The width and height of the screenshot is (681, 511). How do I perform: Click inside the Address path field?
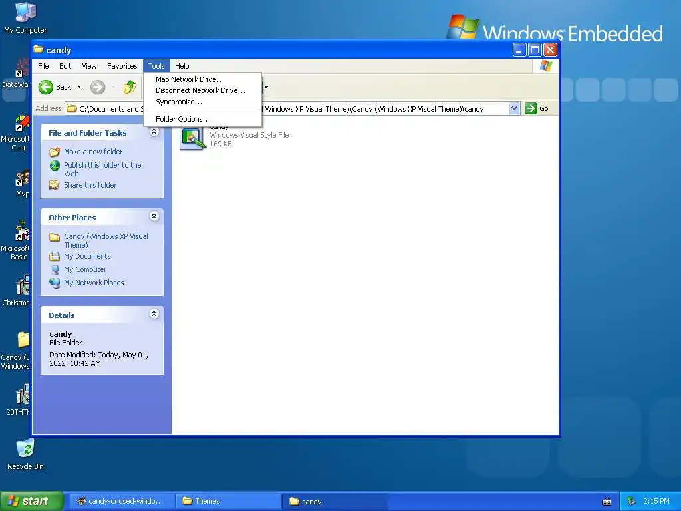click(x=292, y=108)
